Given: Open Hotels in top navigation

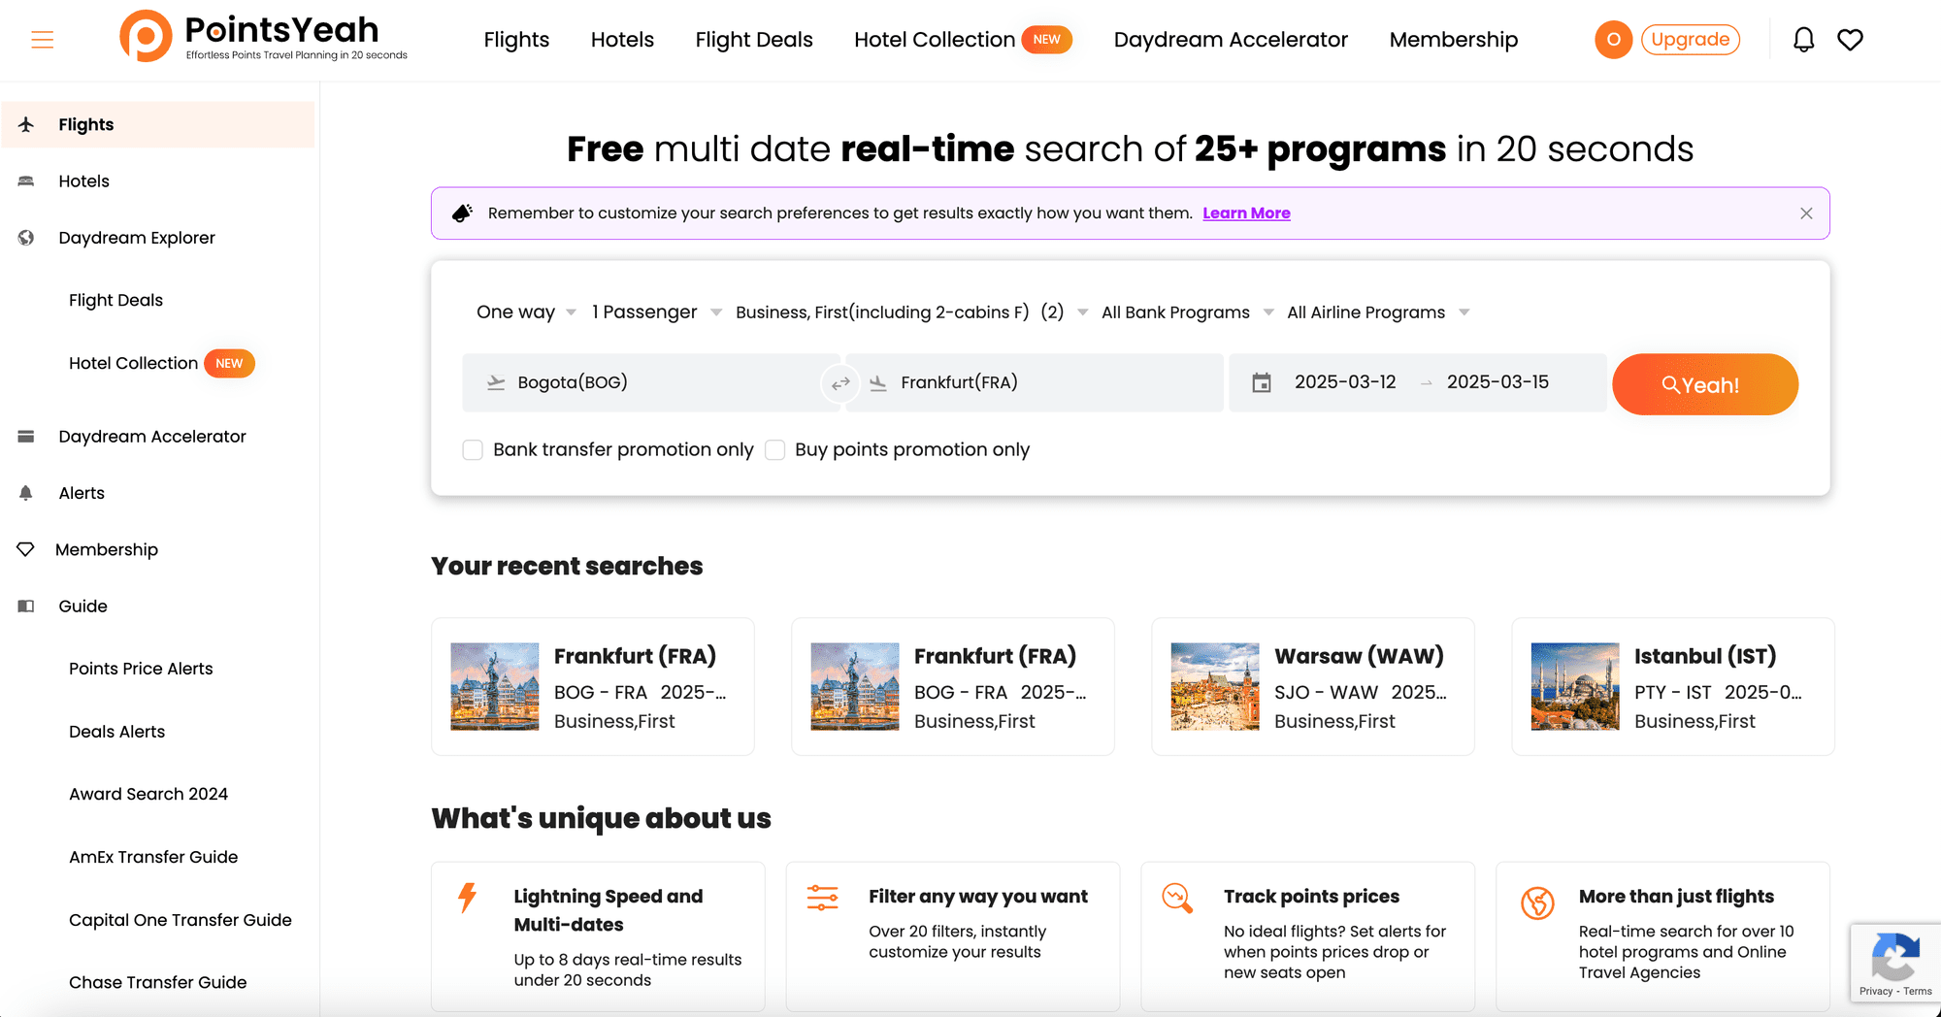Looking at the screenshot, I should (622, 40).
